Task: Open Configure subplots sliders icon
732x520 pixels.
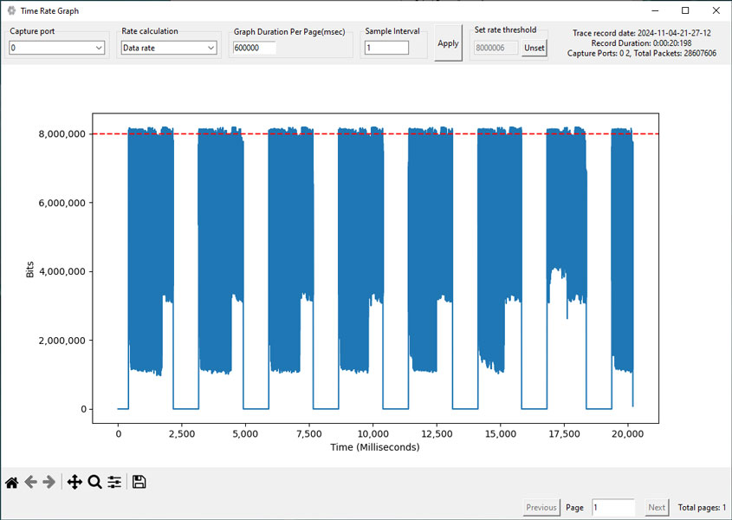Action: pyautogui.click(x=114, y=482)
